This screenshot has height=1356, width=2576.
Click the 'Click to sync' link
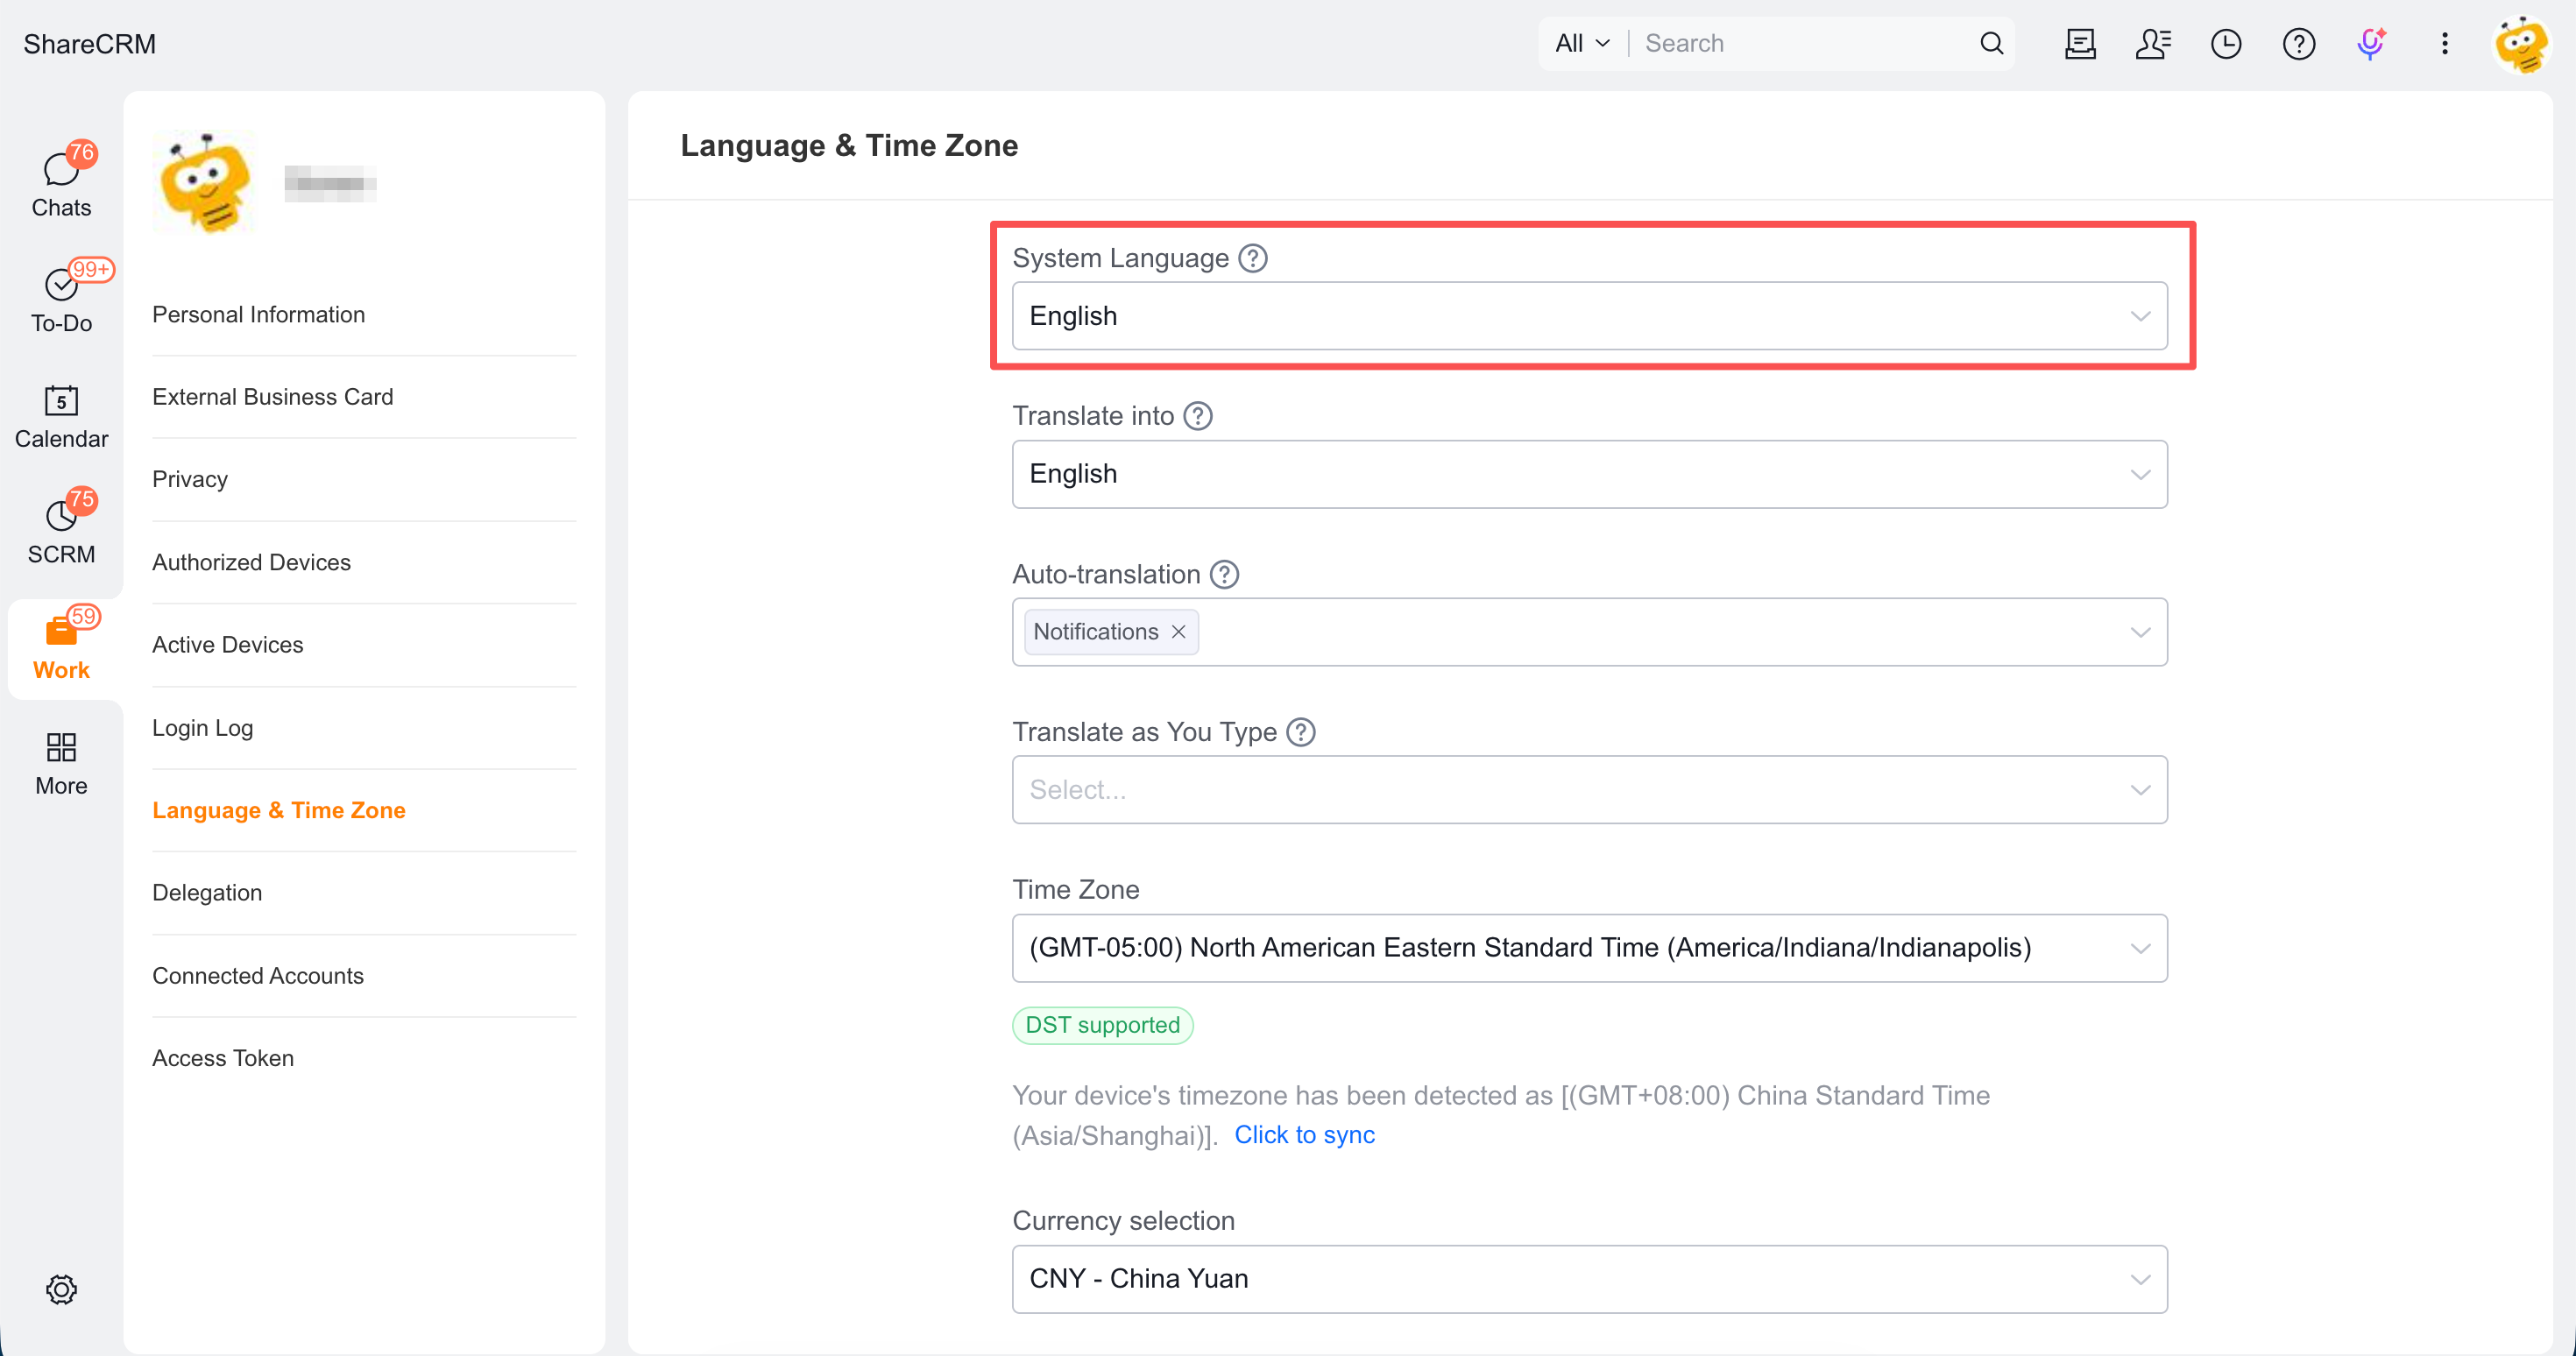[x=1304, y=1135]
